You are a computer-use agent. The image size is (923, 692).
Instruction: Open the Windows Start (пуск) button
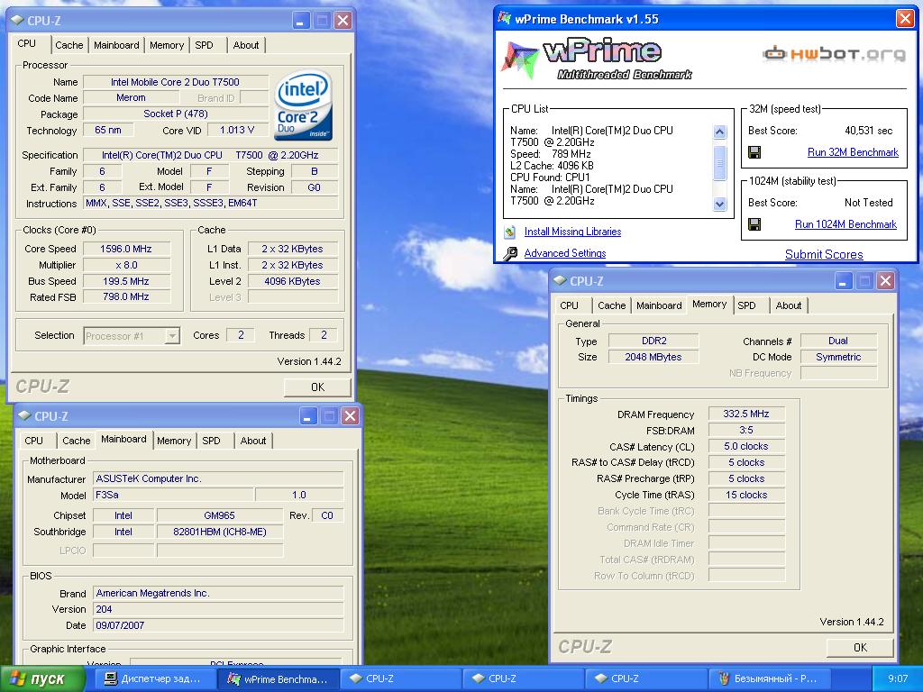pyautogui.click(x=43, y=679)
